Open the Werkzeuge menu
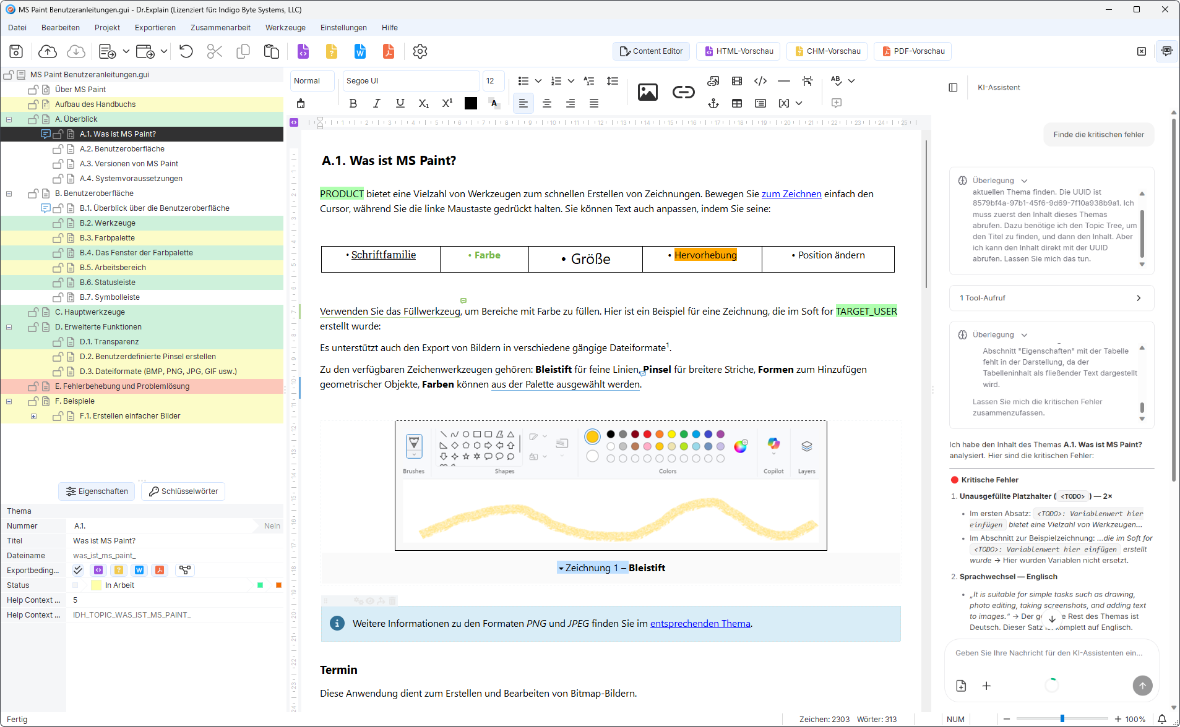 coord(285,28)
